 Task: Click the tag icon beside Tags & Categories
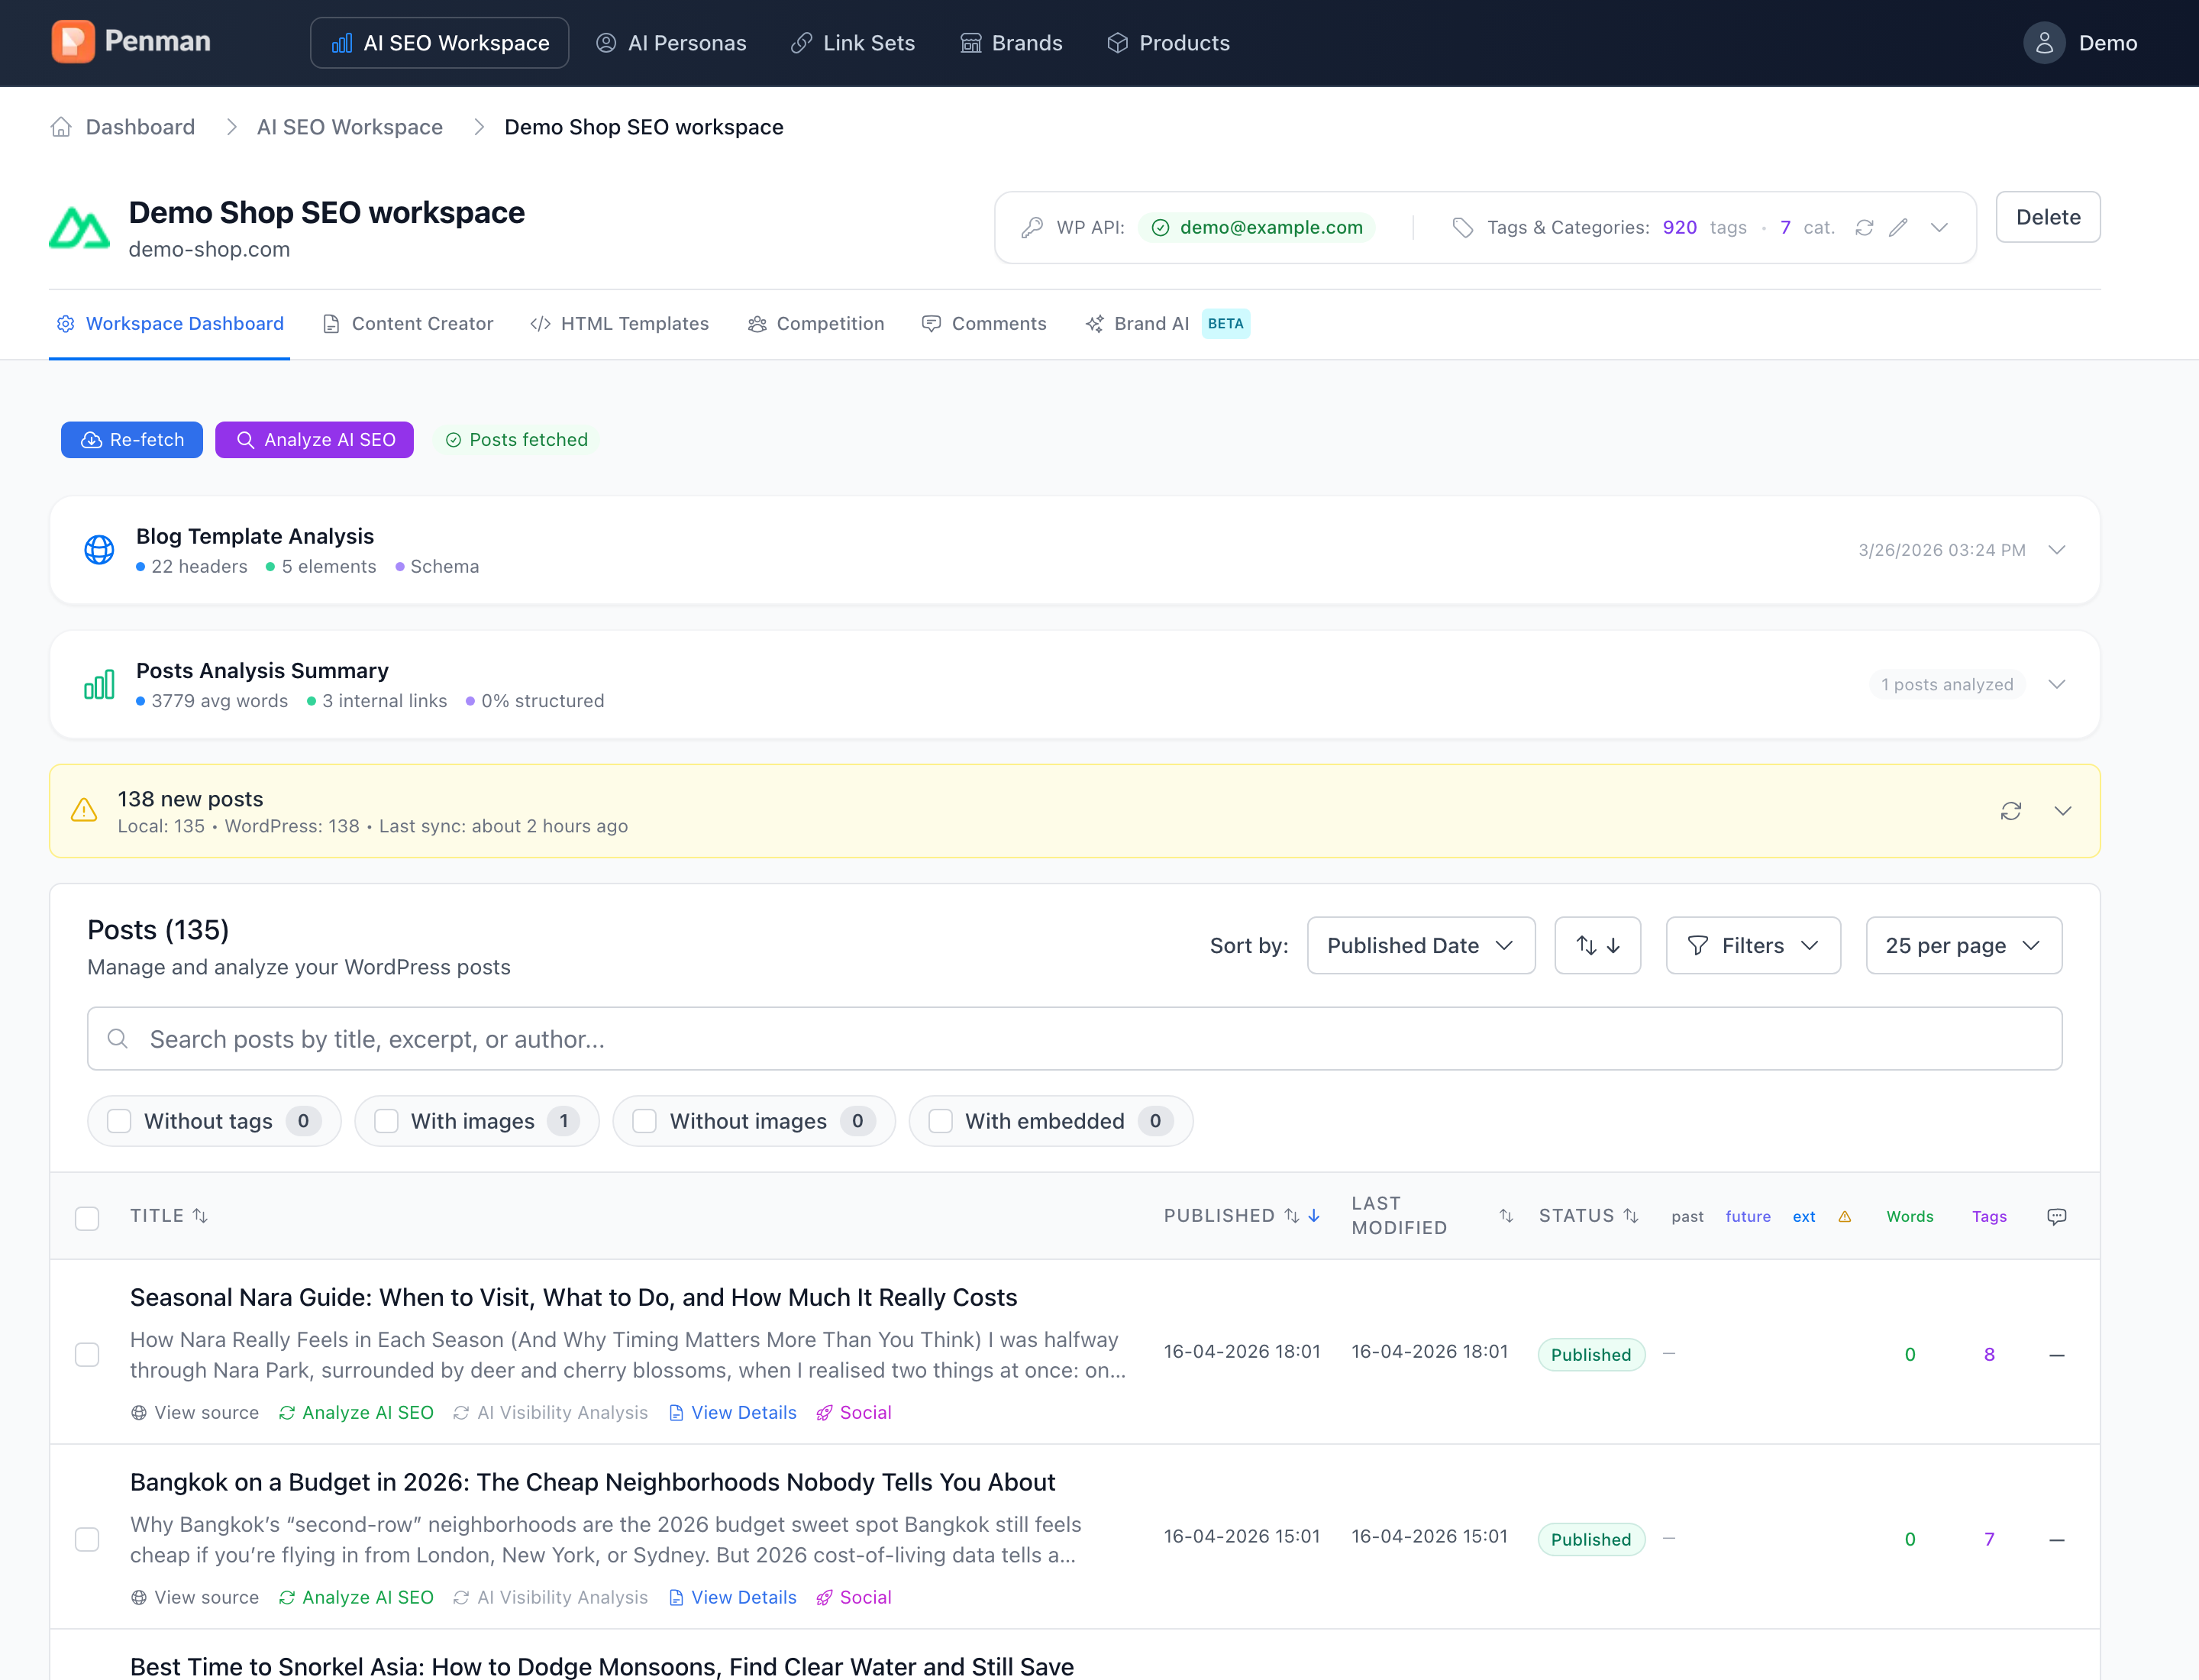(1463, 228)
